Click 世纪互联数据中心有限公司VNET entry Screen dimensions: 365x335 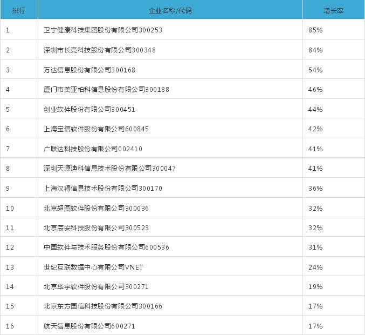(x=93, y=267)
